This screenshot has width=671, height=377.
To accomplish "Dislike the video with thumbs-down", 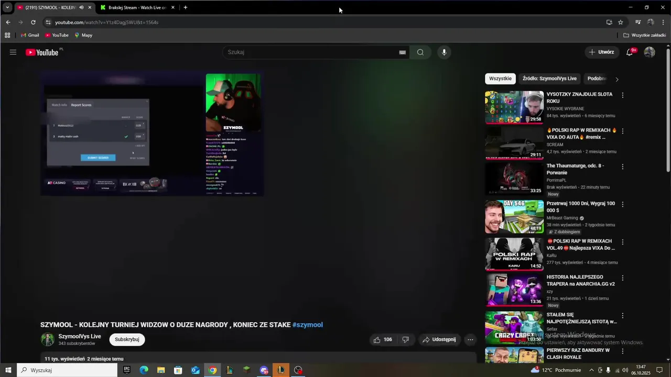I will [x=405, y=340].
